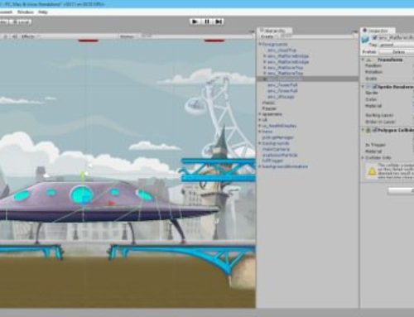This screenshot has height=317, width=414.
Task: Select music object in the Hierarchy
Action: click(268, 103)
